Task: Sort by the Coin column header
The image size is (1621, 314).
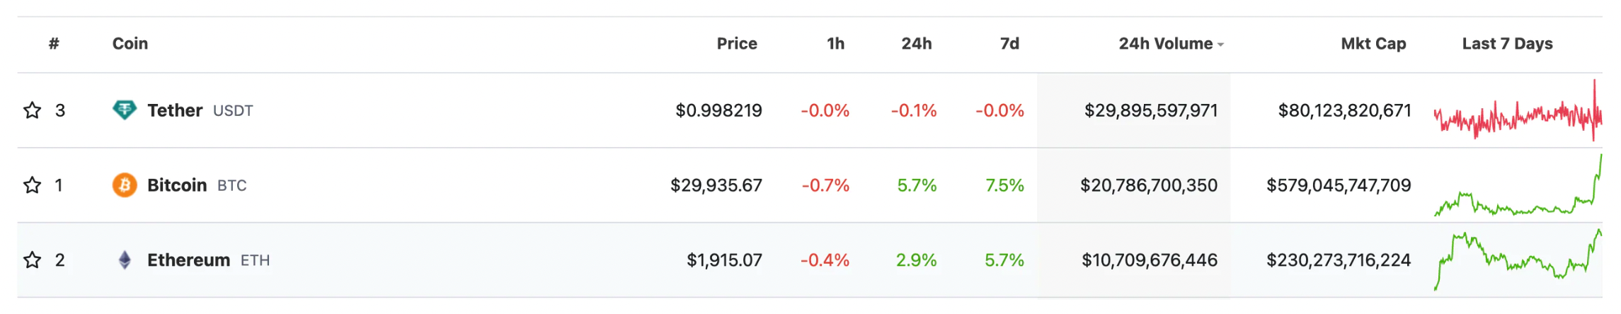Action: pyautogui.click(x=130, y=44)
